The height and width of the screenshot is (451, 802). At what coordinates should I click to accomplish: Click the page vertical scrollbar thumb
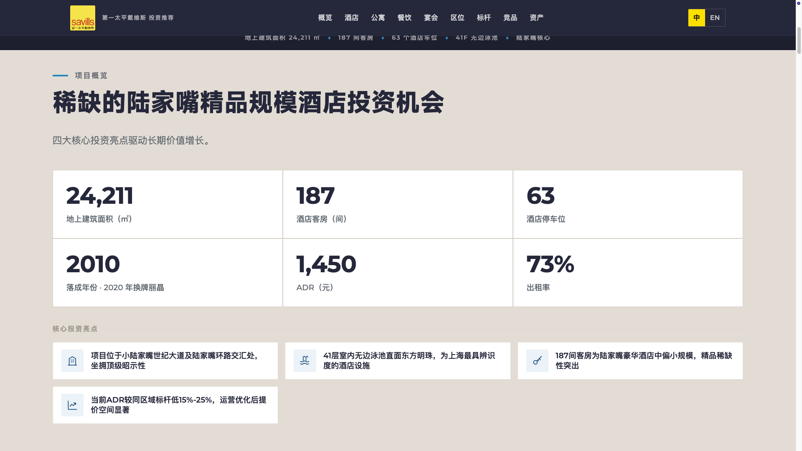click(799, 40)
